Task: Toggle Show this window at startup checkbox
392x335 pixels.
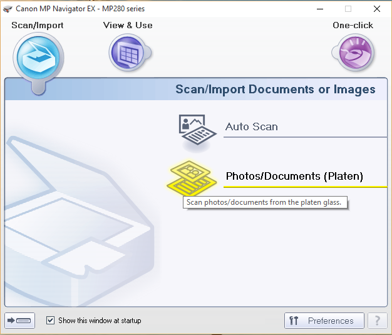Action: click(x=50, y=320)
